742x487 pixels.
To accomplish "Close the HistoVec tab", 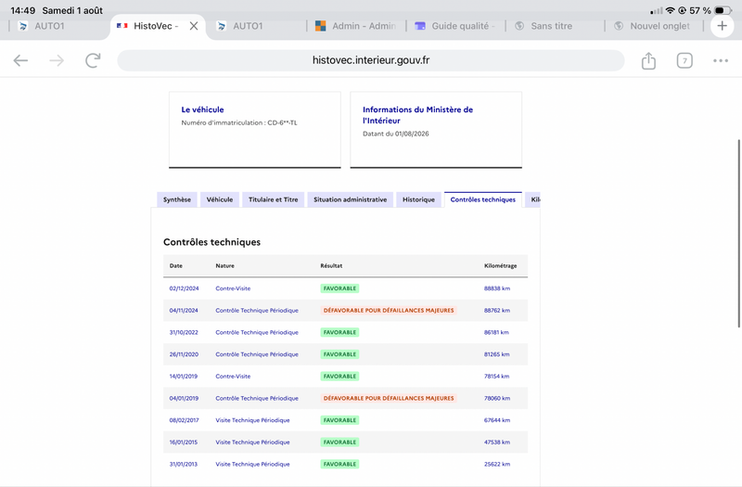I will point(194,26).
